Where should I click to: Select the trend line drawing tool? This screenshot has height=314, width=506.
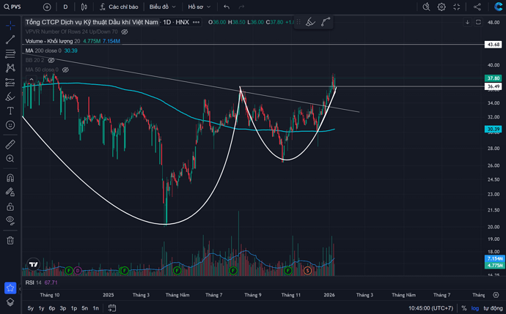click(10, 40)
